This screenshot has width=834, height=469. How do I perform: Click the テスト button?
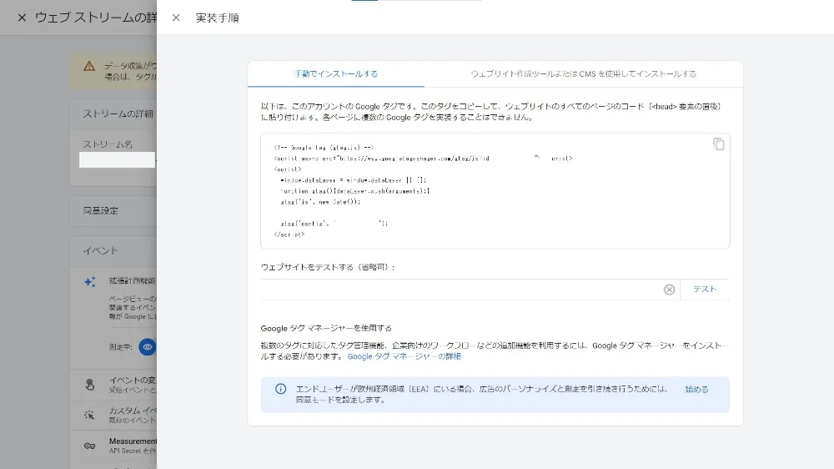[x=705, y=289]
